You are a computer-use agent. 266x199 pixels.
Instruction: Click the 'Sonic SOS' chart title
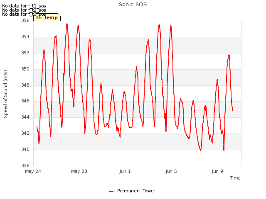pos(133,5)
